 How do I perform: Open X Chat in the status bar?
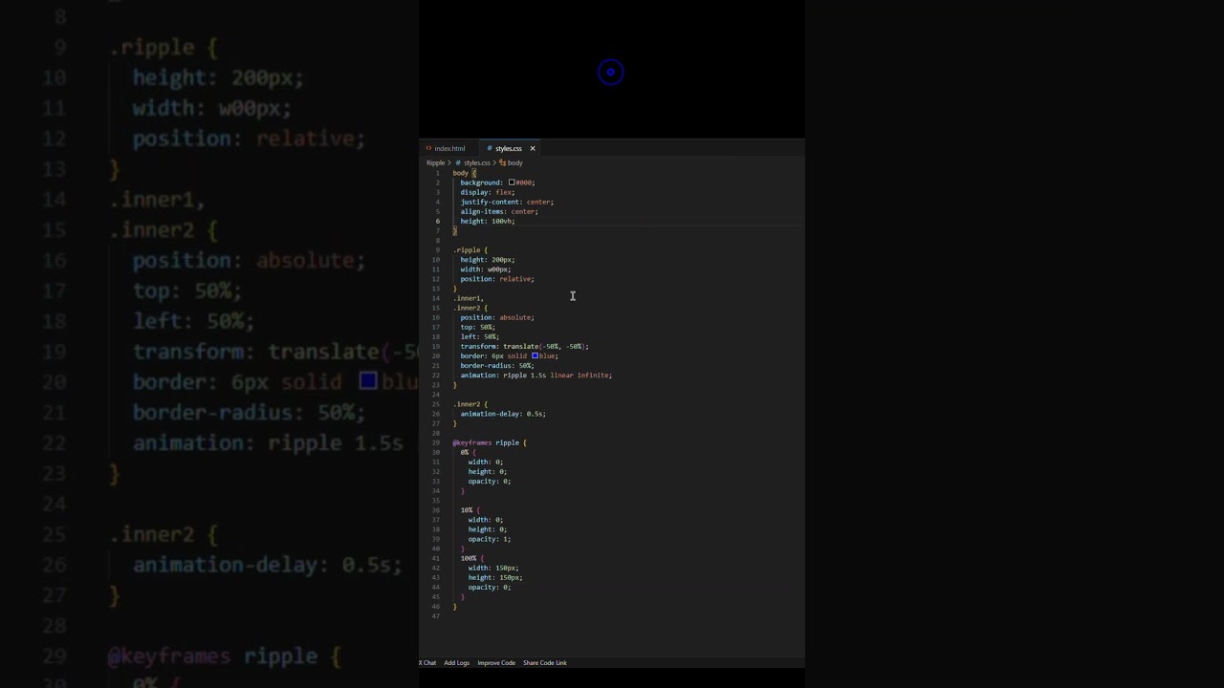[x=427, y=662]
